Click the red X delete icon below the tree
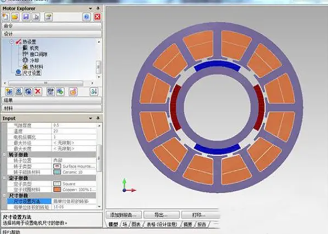 click(37, 91)
